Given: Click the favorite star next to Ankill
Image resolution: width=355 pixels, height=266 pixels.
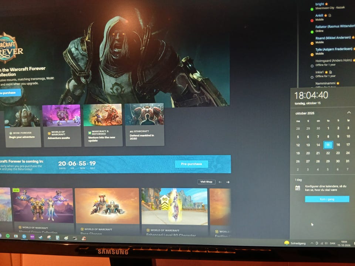Looking at the screenshot, I should pos(325,16).
